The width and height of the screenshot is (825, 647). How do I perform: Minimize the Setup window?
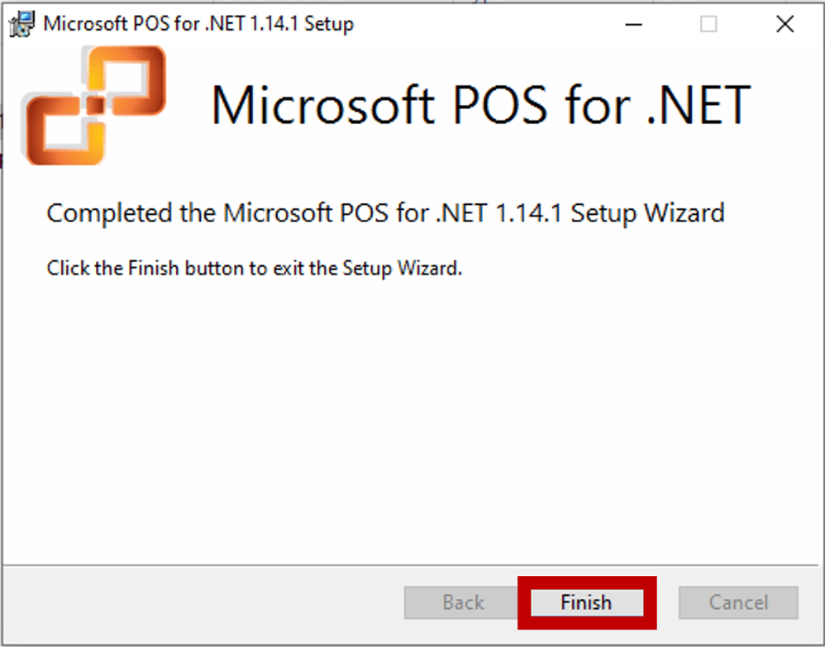tap(634, 24)
